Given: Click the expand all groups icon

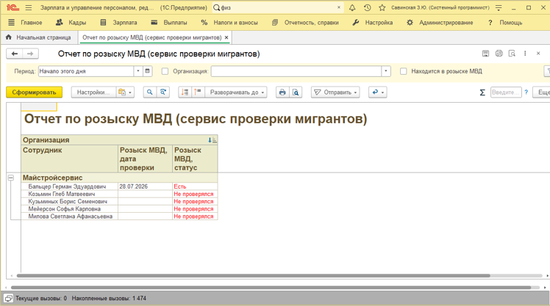Looking at the screenshot, I should tap(199, 92).
